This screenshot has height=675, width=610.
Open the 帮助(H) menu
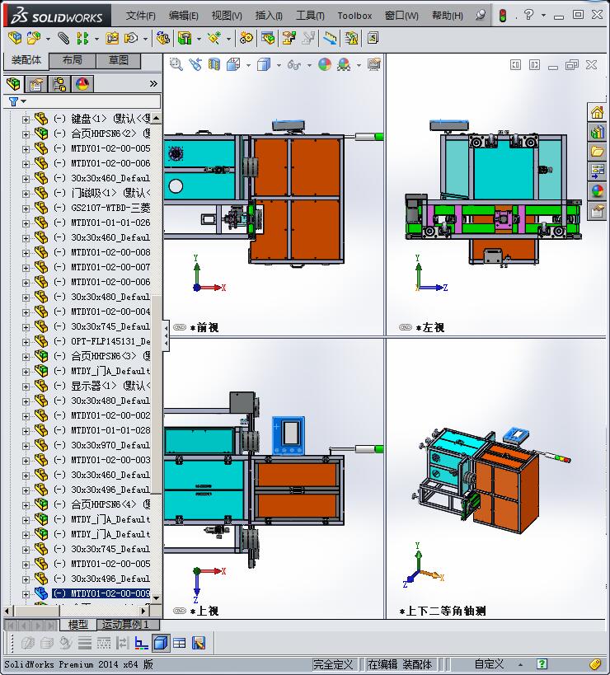tap(448, 16)
